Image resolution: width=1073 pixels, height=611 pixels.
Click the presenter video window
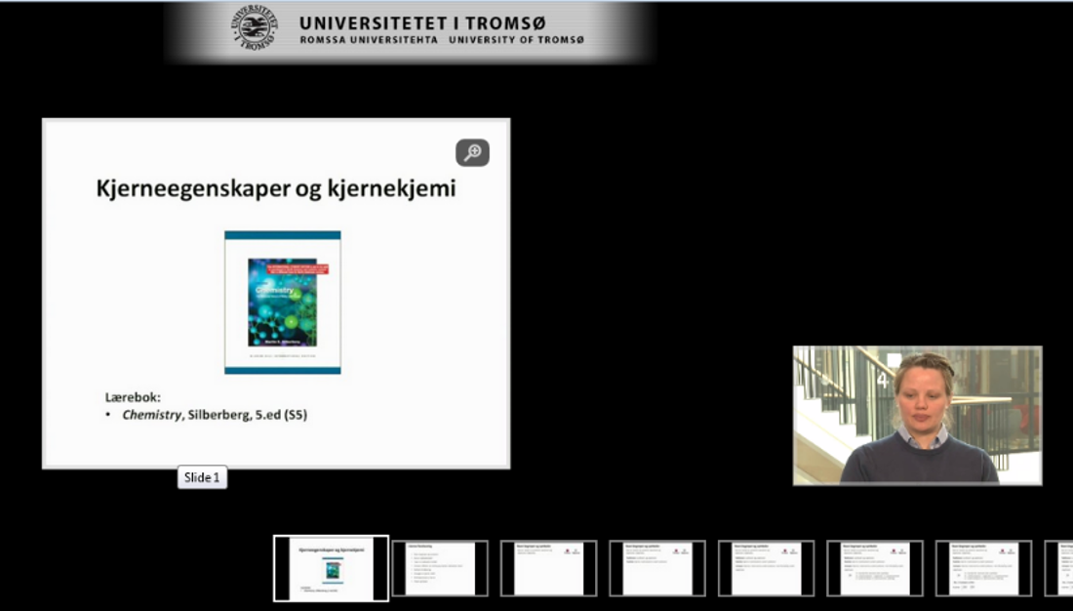coord(917,415)
